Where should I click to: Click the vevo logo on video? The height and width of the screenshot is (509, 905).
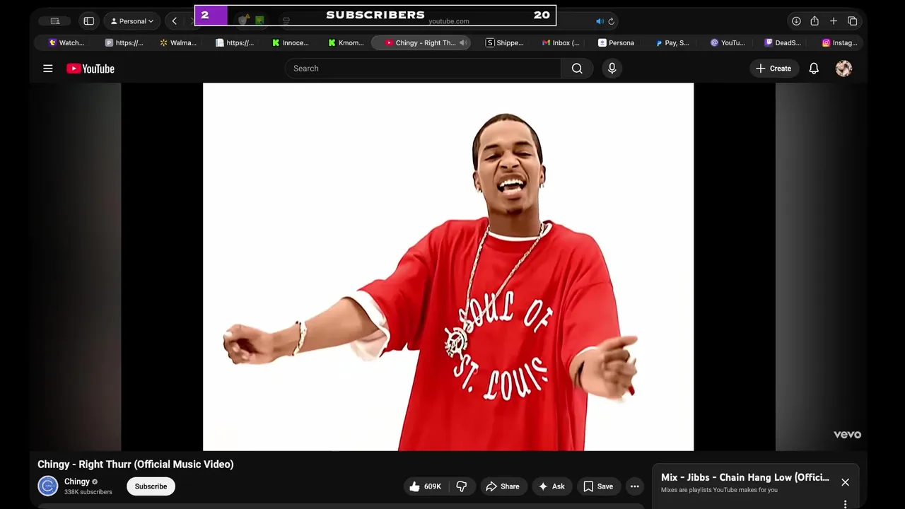coord(847,435)
